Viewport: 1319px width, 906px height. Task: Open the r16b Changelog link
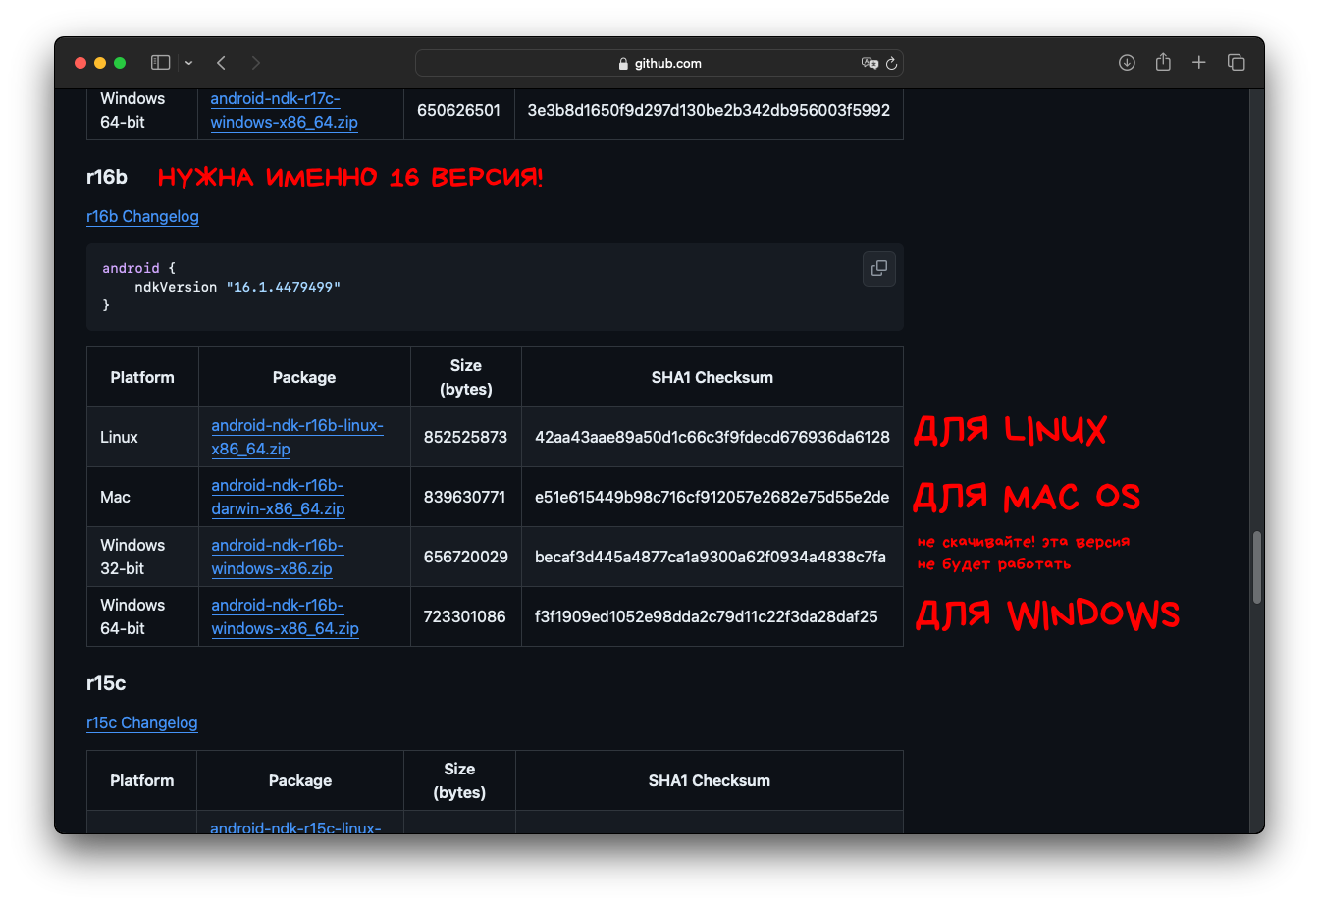pos(142,216)
